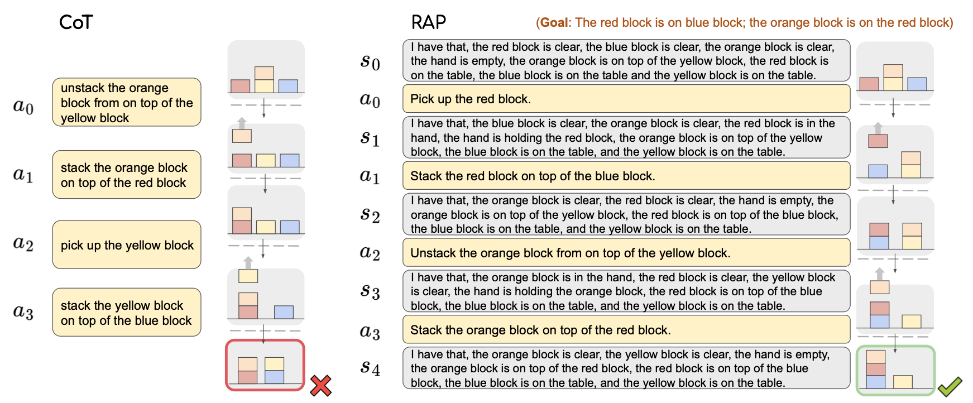The width and height of the screenshot is (973, 403).
Task: Click the RAP diagram with red block lifted
Action: tap(895, 152)
